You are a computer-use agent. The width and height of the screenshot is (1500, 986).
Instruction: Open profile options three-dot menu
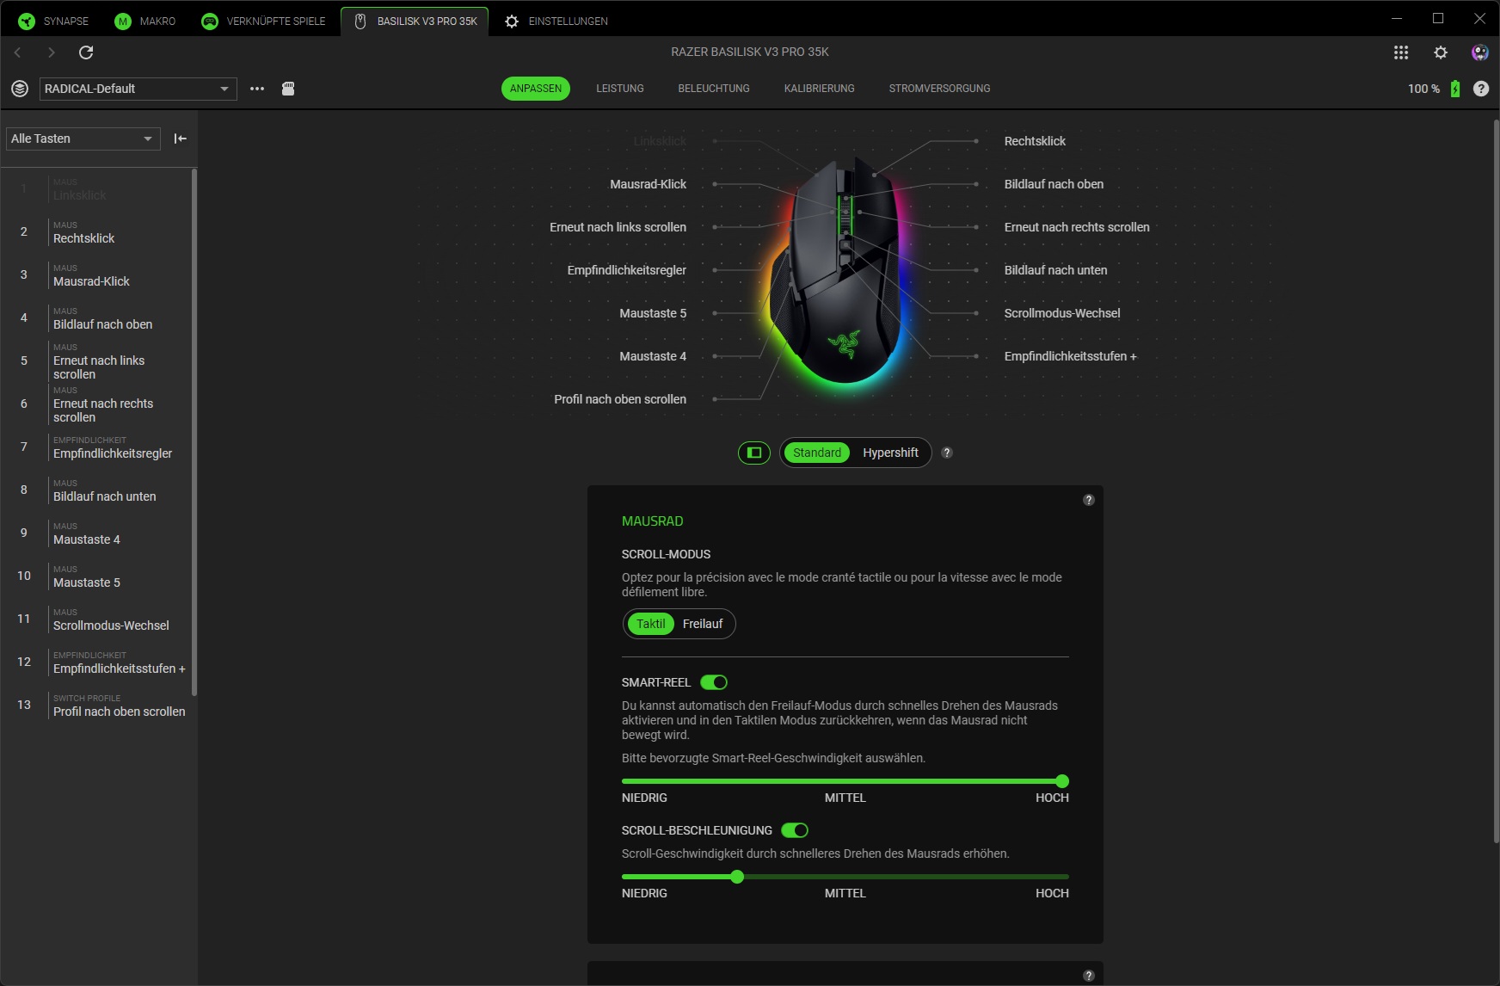click(x=256, y=89)
